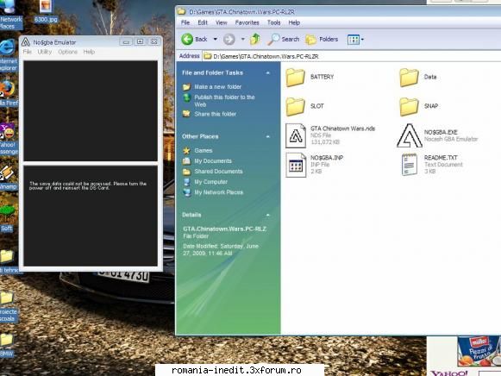Click the green Back arrow button
Image resolution: width=501 pixels, height=376 pixels.
pos(187,40)
